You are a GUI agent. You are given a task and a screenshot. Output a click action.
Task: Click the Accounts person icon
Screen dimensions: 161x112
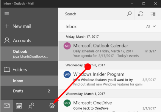pos(7,41)
